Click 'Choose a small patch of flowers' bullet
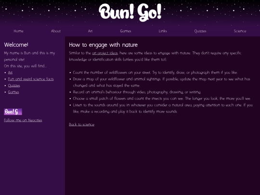This screenshot has width=260, height=195. pos(162,99)
